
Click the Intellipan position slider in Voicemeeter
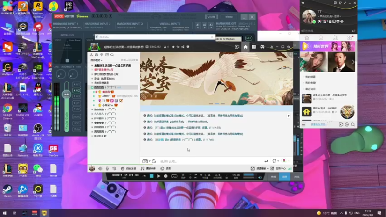67,61
